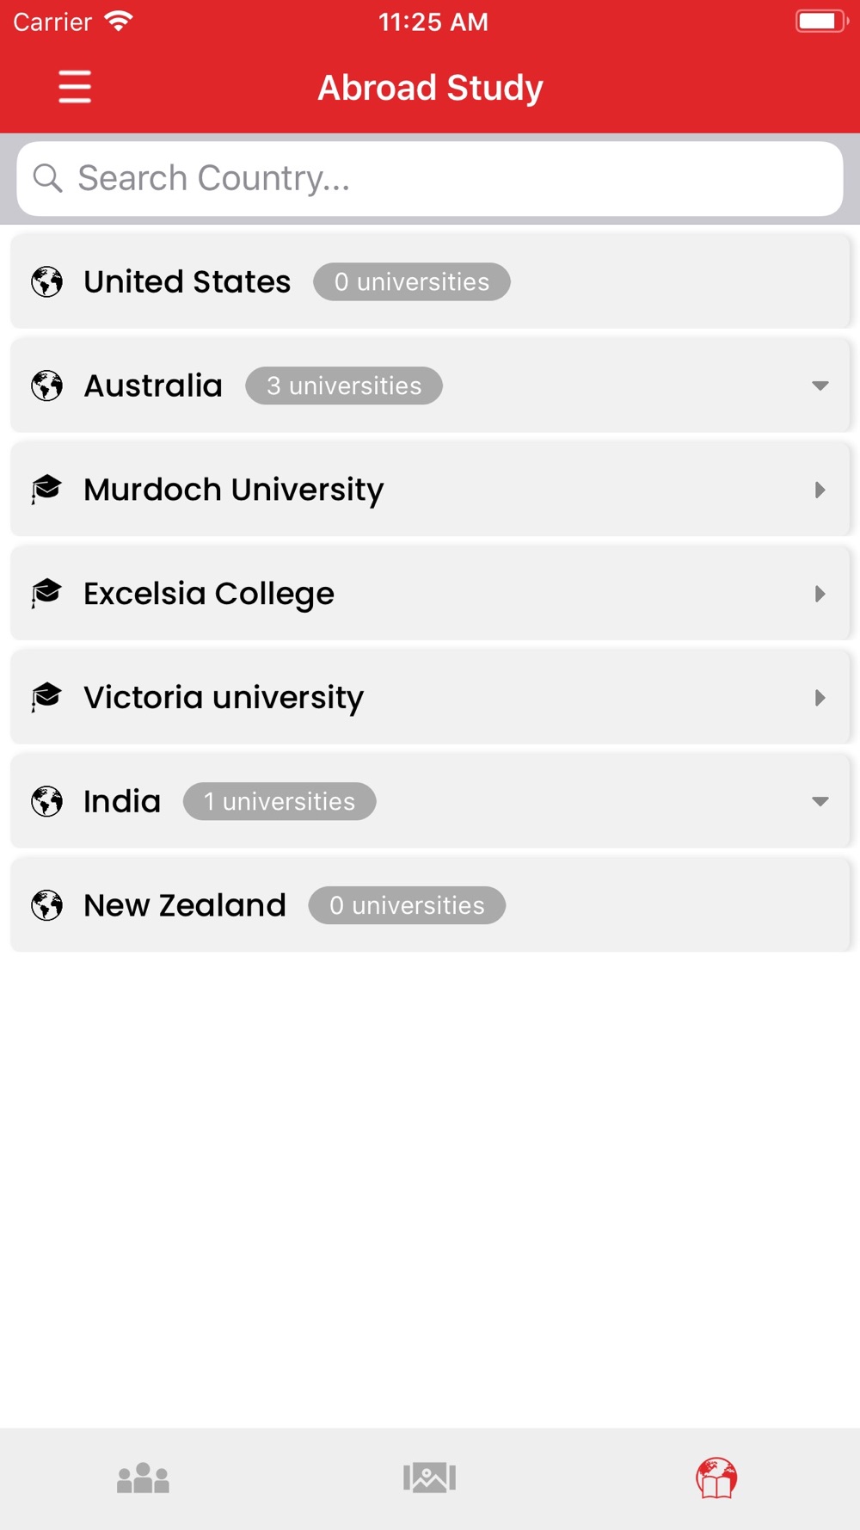Screen dimensions: 860x1530
Task: Focus the Search Country field
Action: [430, 179]
